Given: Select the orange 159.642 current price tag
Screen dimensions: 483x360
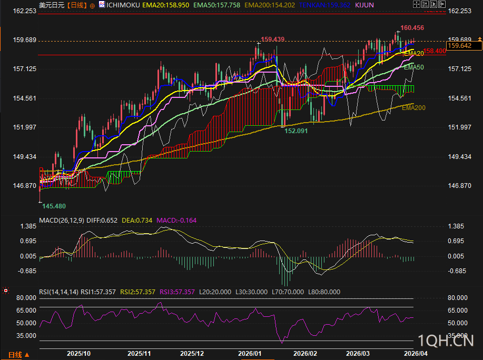Looking at the screenshot, I should (459, 46).
